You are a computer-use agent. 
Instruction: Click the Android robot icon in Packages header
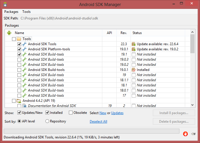click(x=9, y=33)
